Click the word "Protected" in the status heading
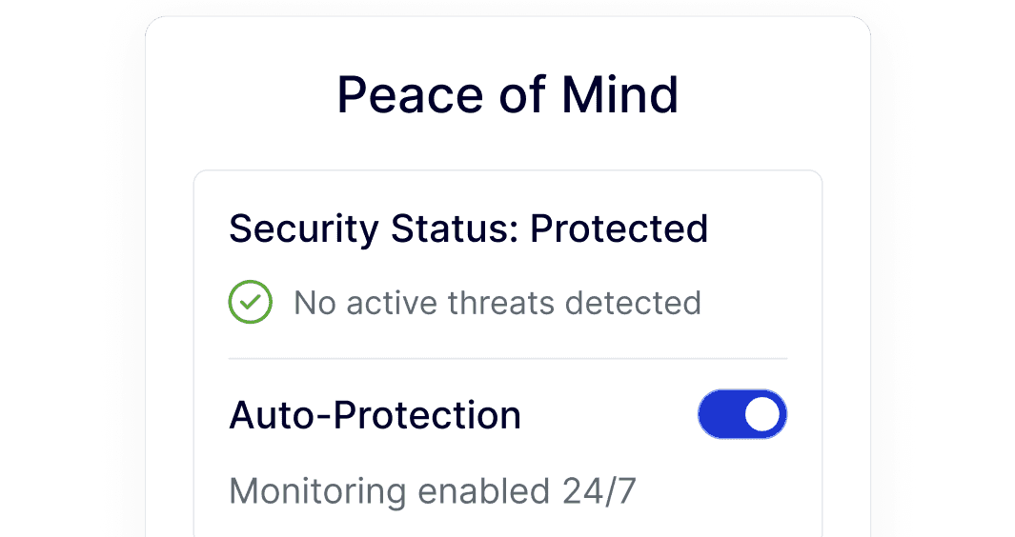The width and height of the screenshot is (1015, 537). tap(619, 229)
